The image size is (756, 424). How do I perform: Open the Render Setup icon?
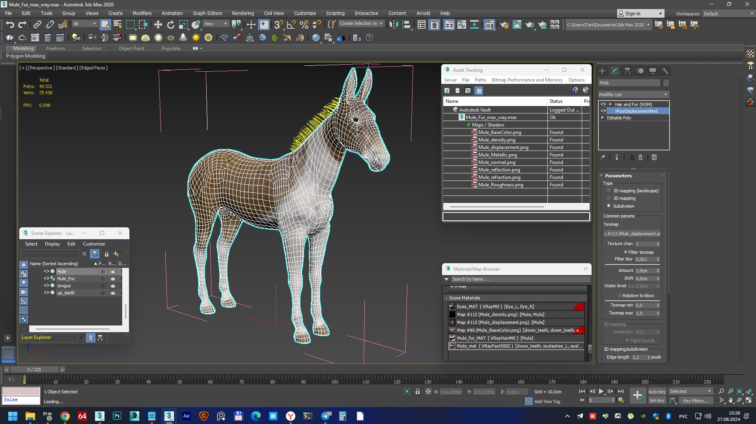click(504, 25)
